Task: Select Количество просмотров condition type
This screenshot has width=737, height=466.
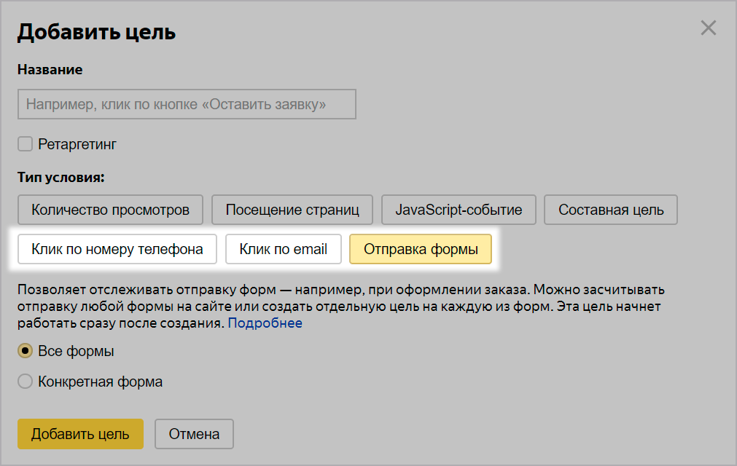Action: pyautogui.click(x=111, y=210)
